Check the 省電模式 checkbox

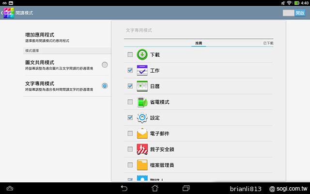(130, 102)
